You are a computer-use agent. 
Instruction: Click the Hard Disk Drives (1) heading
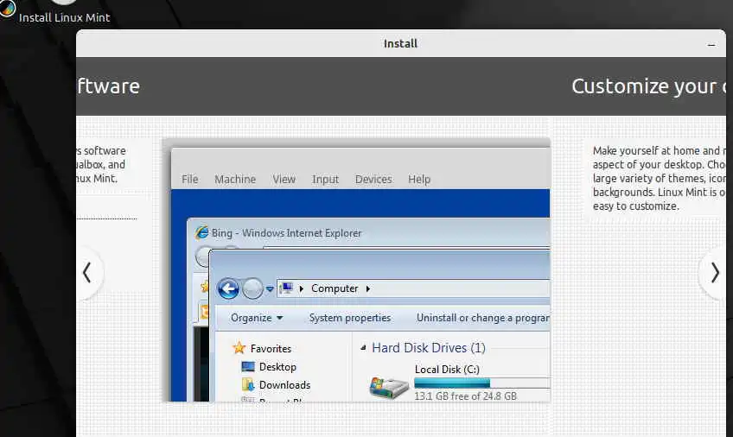point(428,348)
